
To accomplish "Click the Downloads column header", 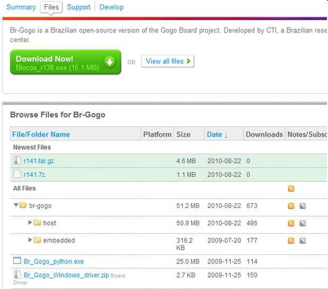I will [x=264, y=134].
